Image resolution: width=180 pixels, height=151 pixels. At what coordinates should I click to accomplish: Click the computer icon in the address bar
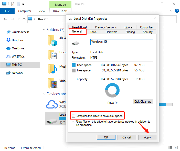click(30, 19)
